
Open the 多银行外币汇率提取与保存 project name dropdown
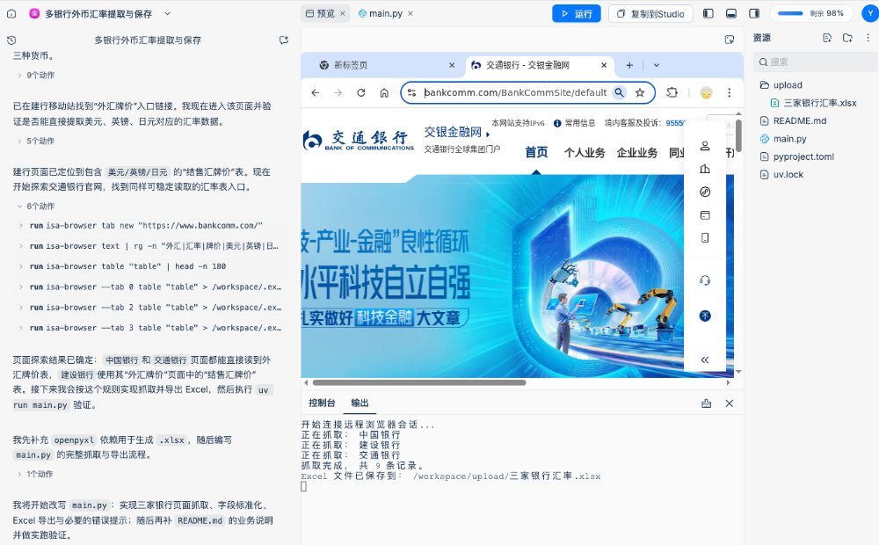[x=167, y=13]
